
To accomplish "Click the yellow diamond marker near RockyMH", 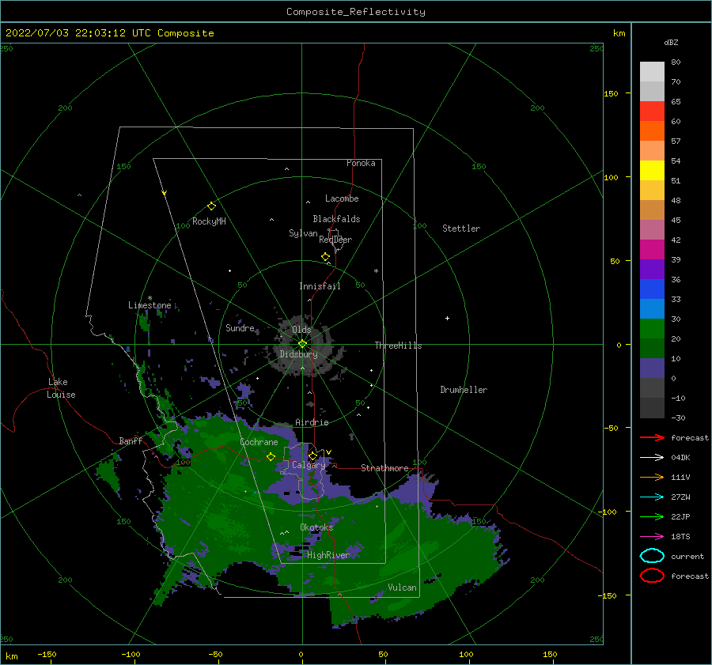I will point(211,206).
